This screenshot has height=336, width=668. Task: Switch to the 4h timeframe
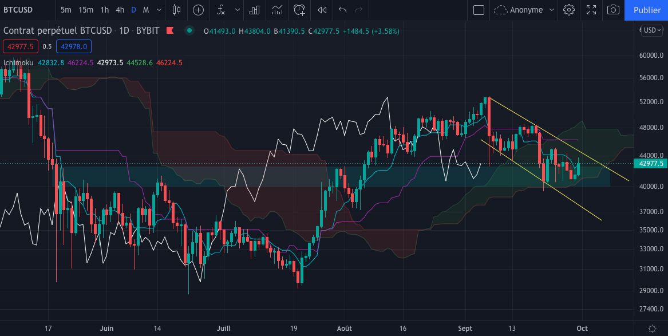point(120,10)
